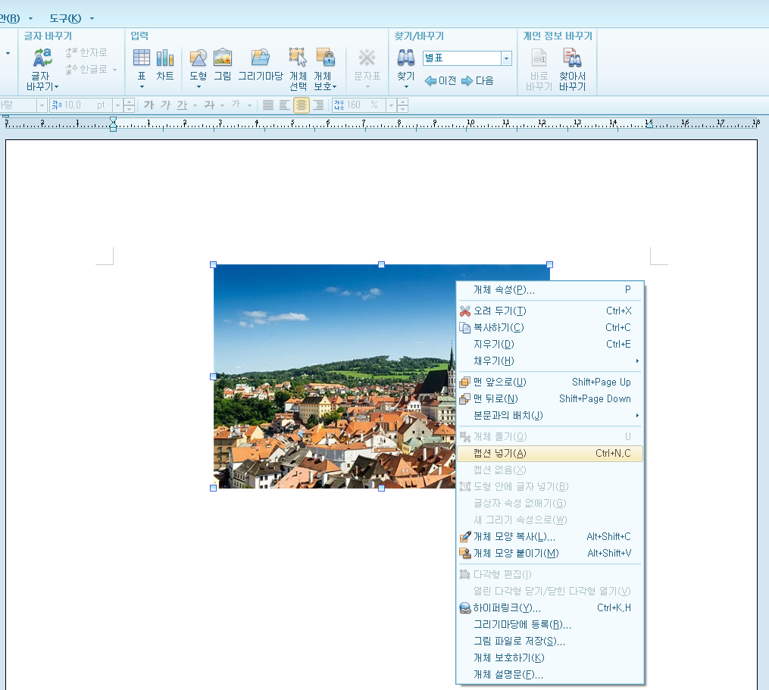The image size is (769, 690).
Task: Click the search text field containing 별표
Action: tap(462, 58)
